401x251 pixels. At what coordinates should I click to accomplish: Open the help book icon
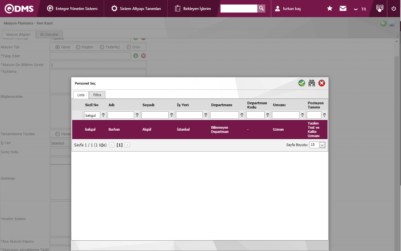pos(380,8)
